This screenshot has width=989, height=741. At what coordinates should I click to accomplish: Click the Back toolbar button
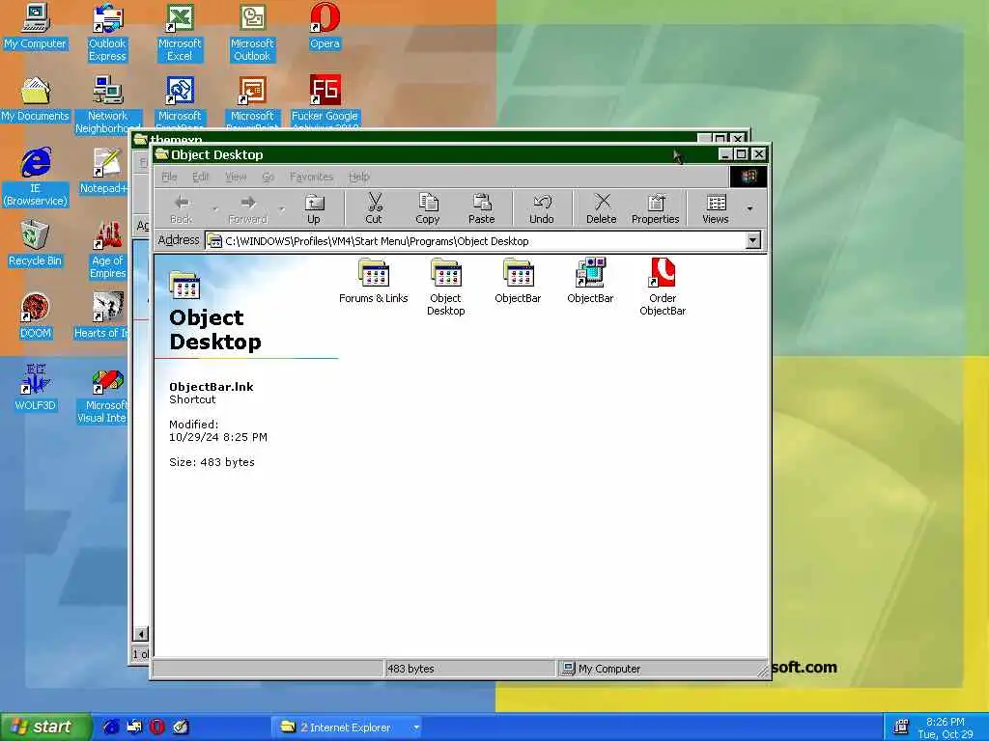(182, 208)
